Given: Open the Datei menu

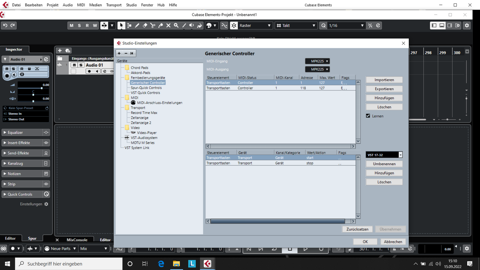Looking at the screenshot, I should click(x=16, y=5).
